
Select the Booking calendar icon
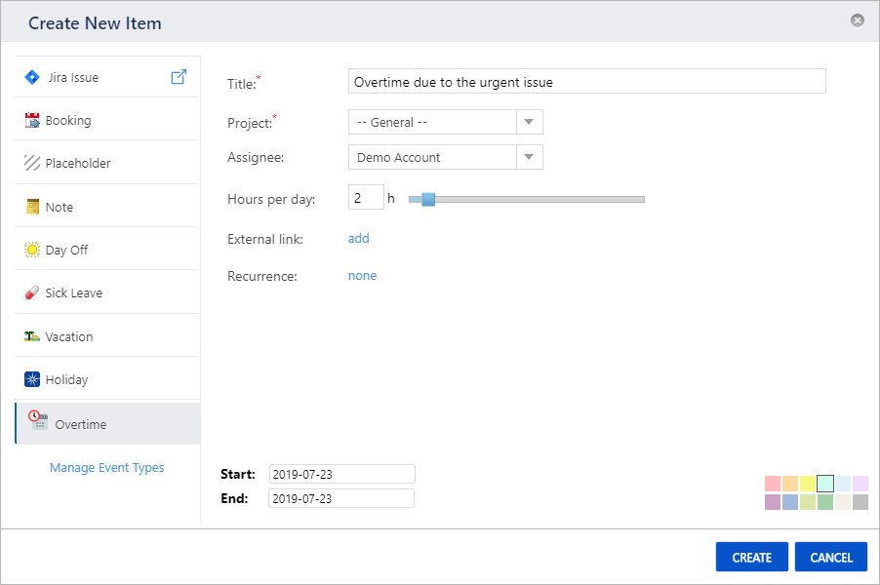(x=31, y=121)
